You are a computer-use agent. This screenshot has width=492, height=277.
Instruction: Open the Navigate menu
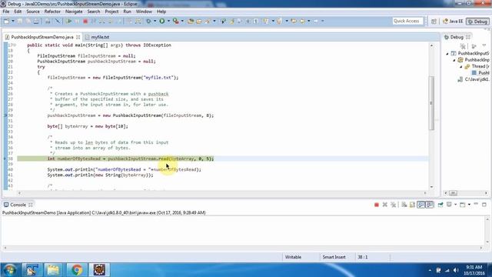[74, 12]
